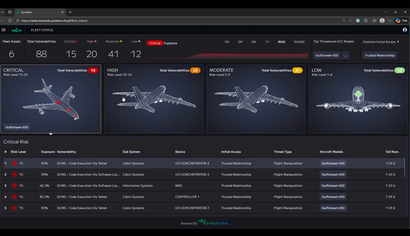
Task: Select the 1M time range
Action: (227, 42)
